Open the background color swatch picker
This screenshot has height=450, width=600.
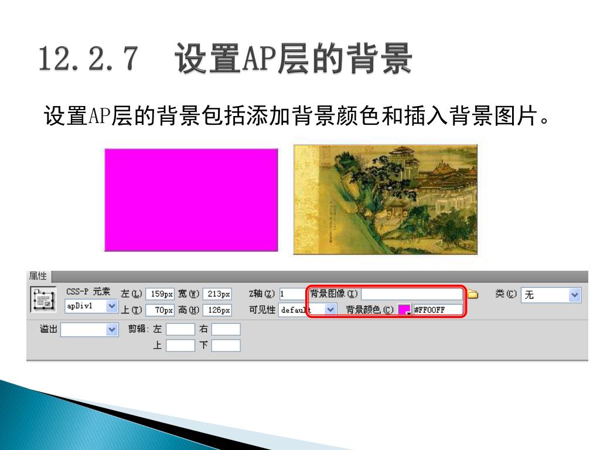[x=404, y=309]
